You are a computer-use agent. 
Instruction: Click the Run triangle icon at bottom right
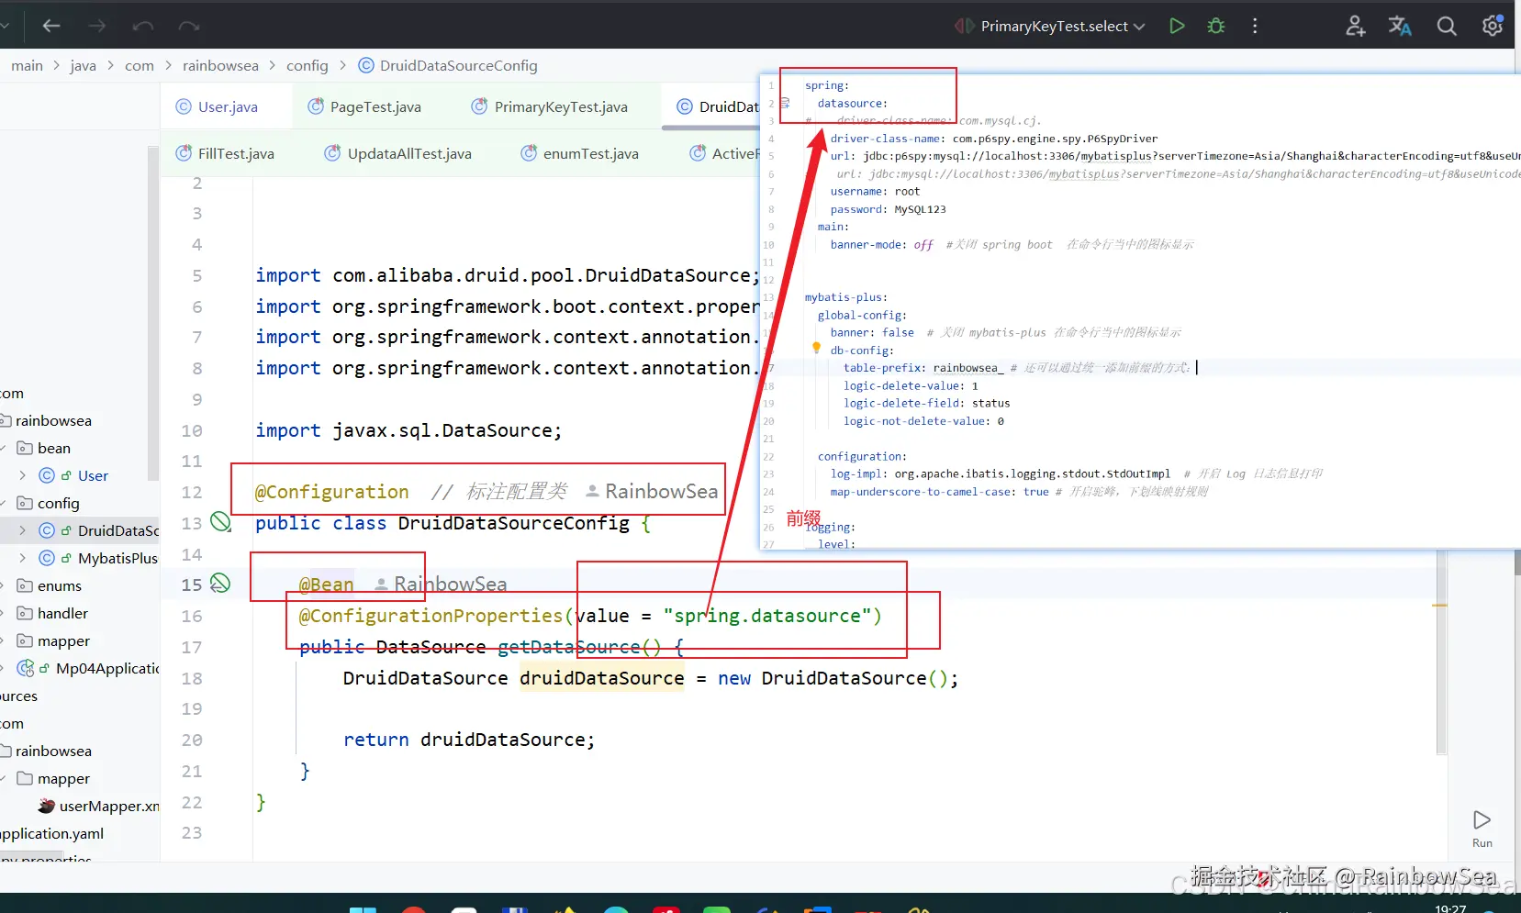pyautogui.click(x=1482, y=819)
